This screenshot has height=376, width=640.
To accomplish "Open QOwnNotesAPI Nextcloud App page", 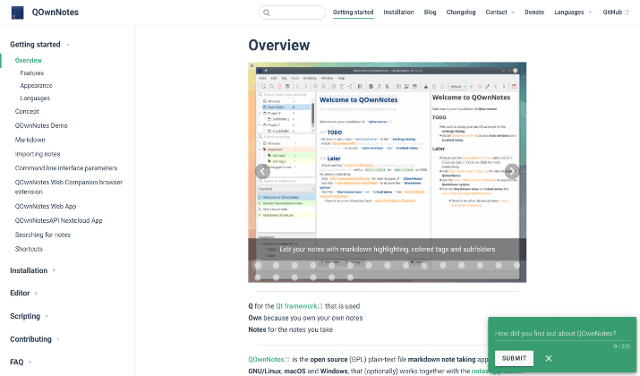I will coord(58,220).
